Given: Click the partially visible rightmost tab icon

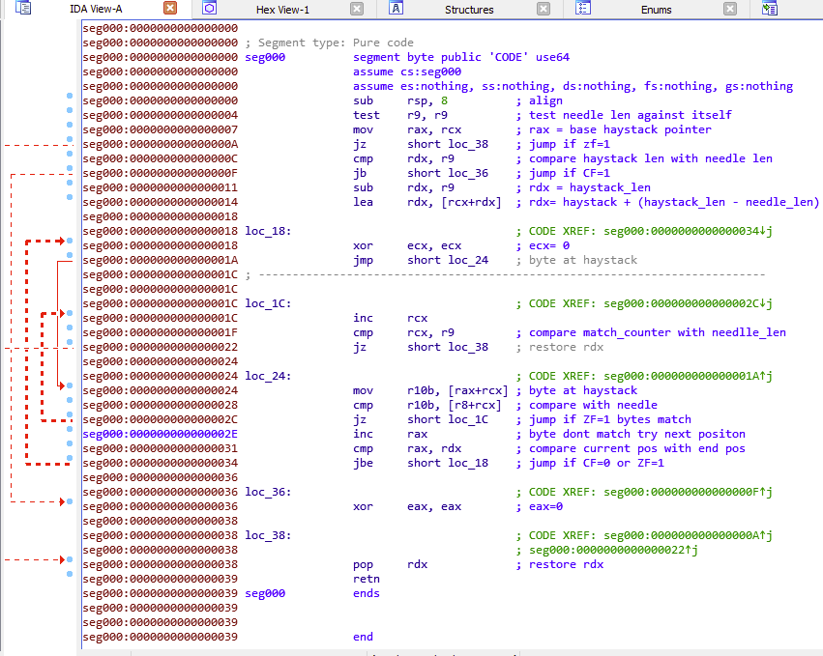Looking at the screenshot, I should (x=770, y=9).
